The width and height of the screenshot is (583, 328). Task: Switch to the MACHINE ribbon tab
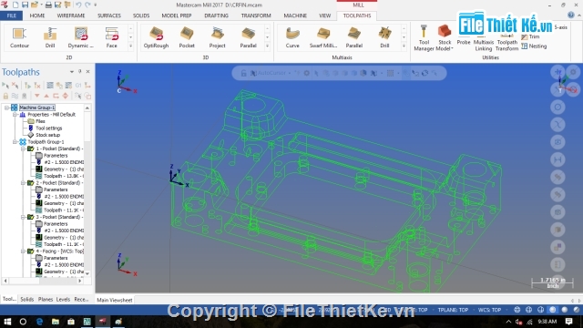(x=295, y=15)
